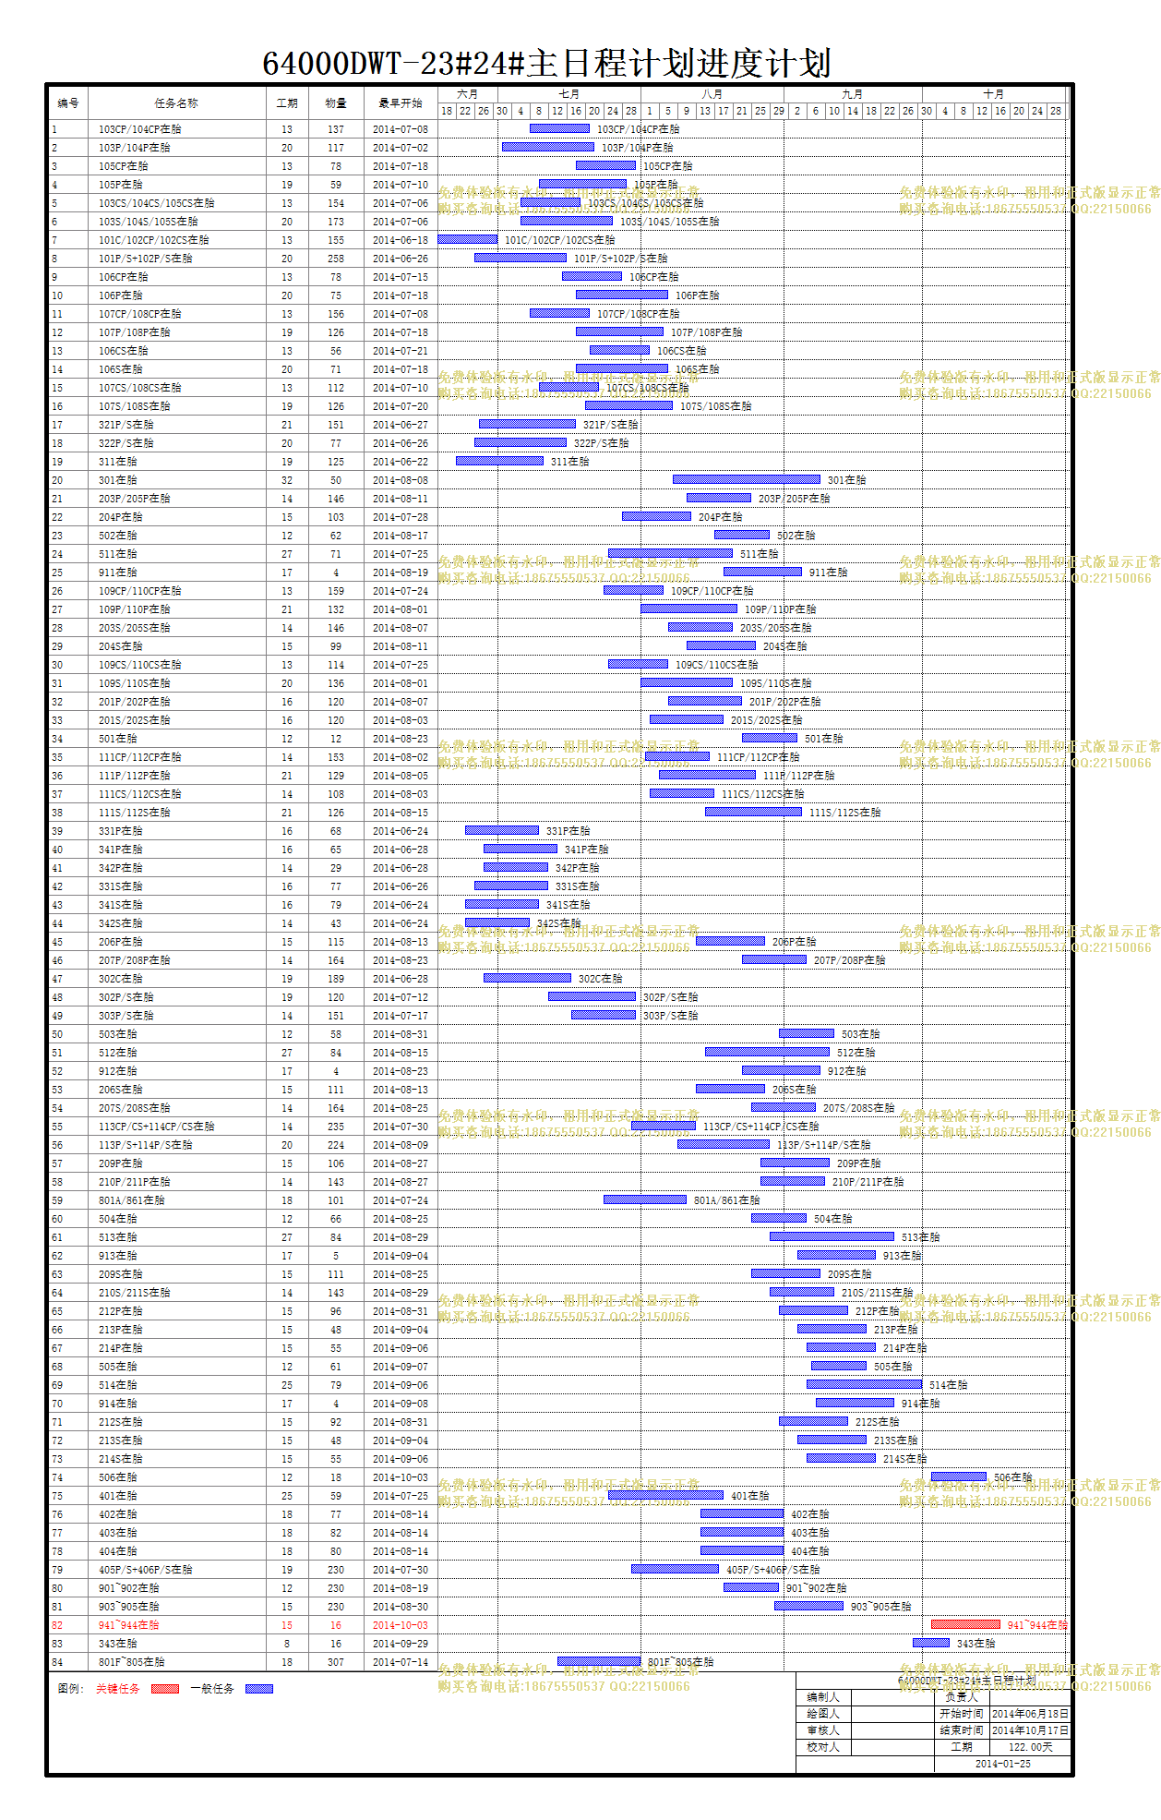Click task name 501在胎 in row 34
The width and height of the screenshot is (1161, 1820).
[x=118, y=739]
